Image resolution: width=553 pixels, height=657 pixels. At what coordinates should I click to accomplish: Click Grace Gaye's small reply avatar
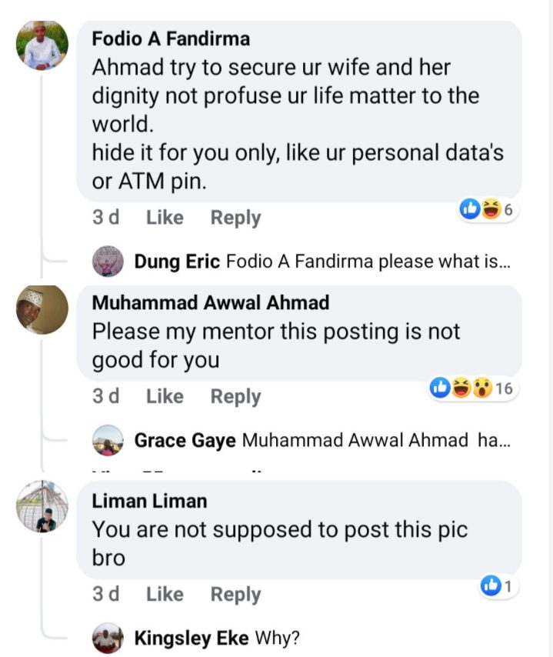point(108,441)
